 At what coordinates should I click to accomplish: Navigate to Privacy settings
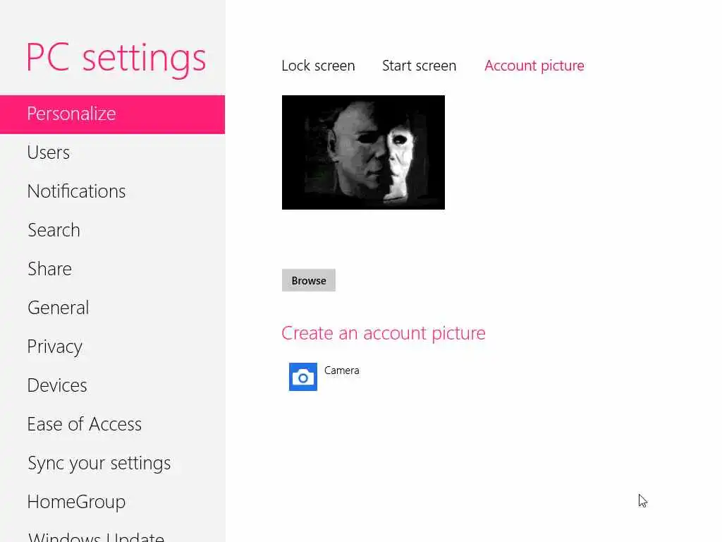tap(54, 347)
